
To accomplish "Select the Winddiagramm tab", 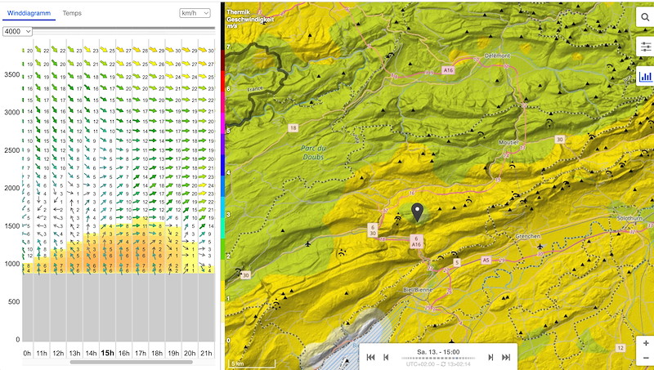I will pos(29,14).
